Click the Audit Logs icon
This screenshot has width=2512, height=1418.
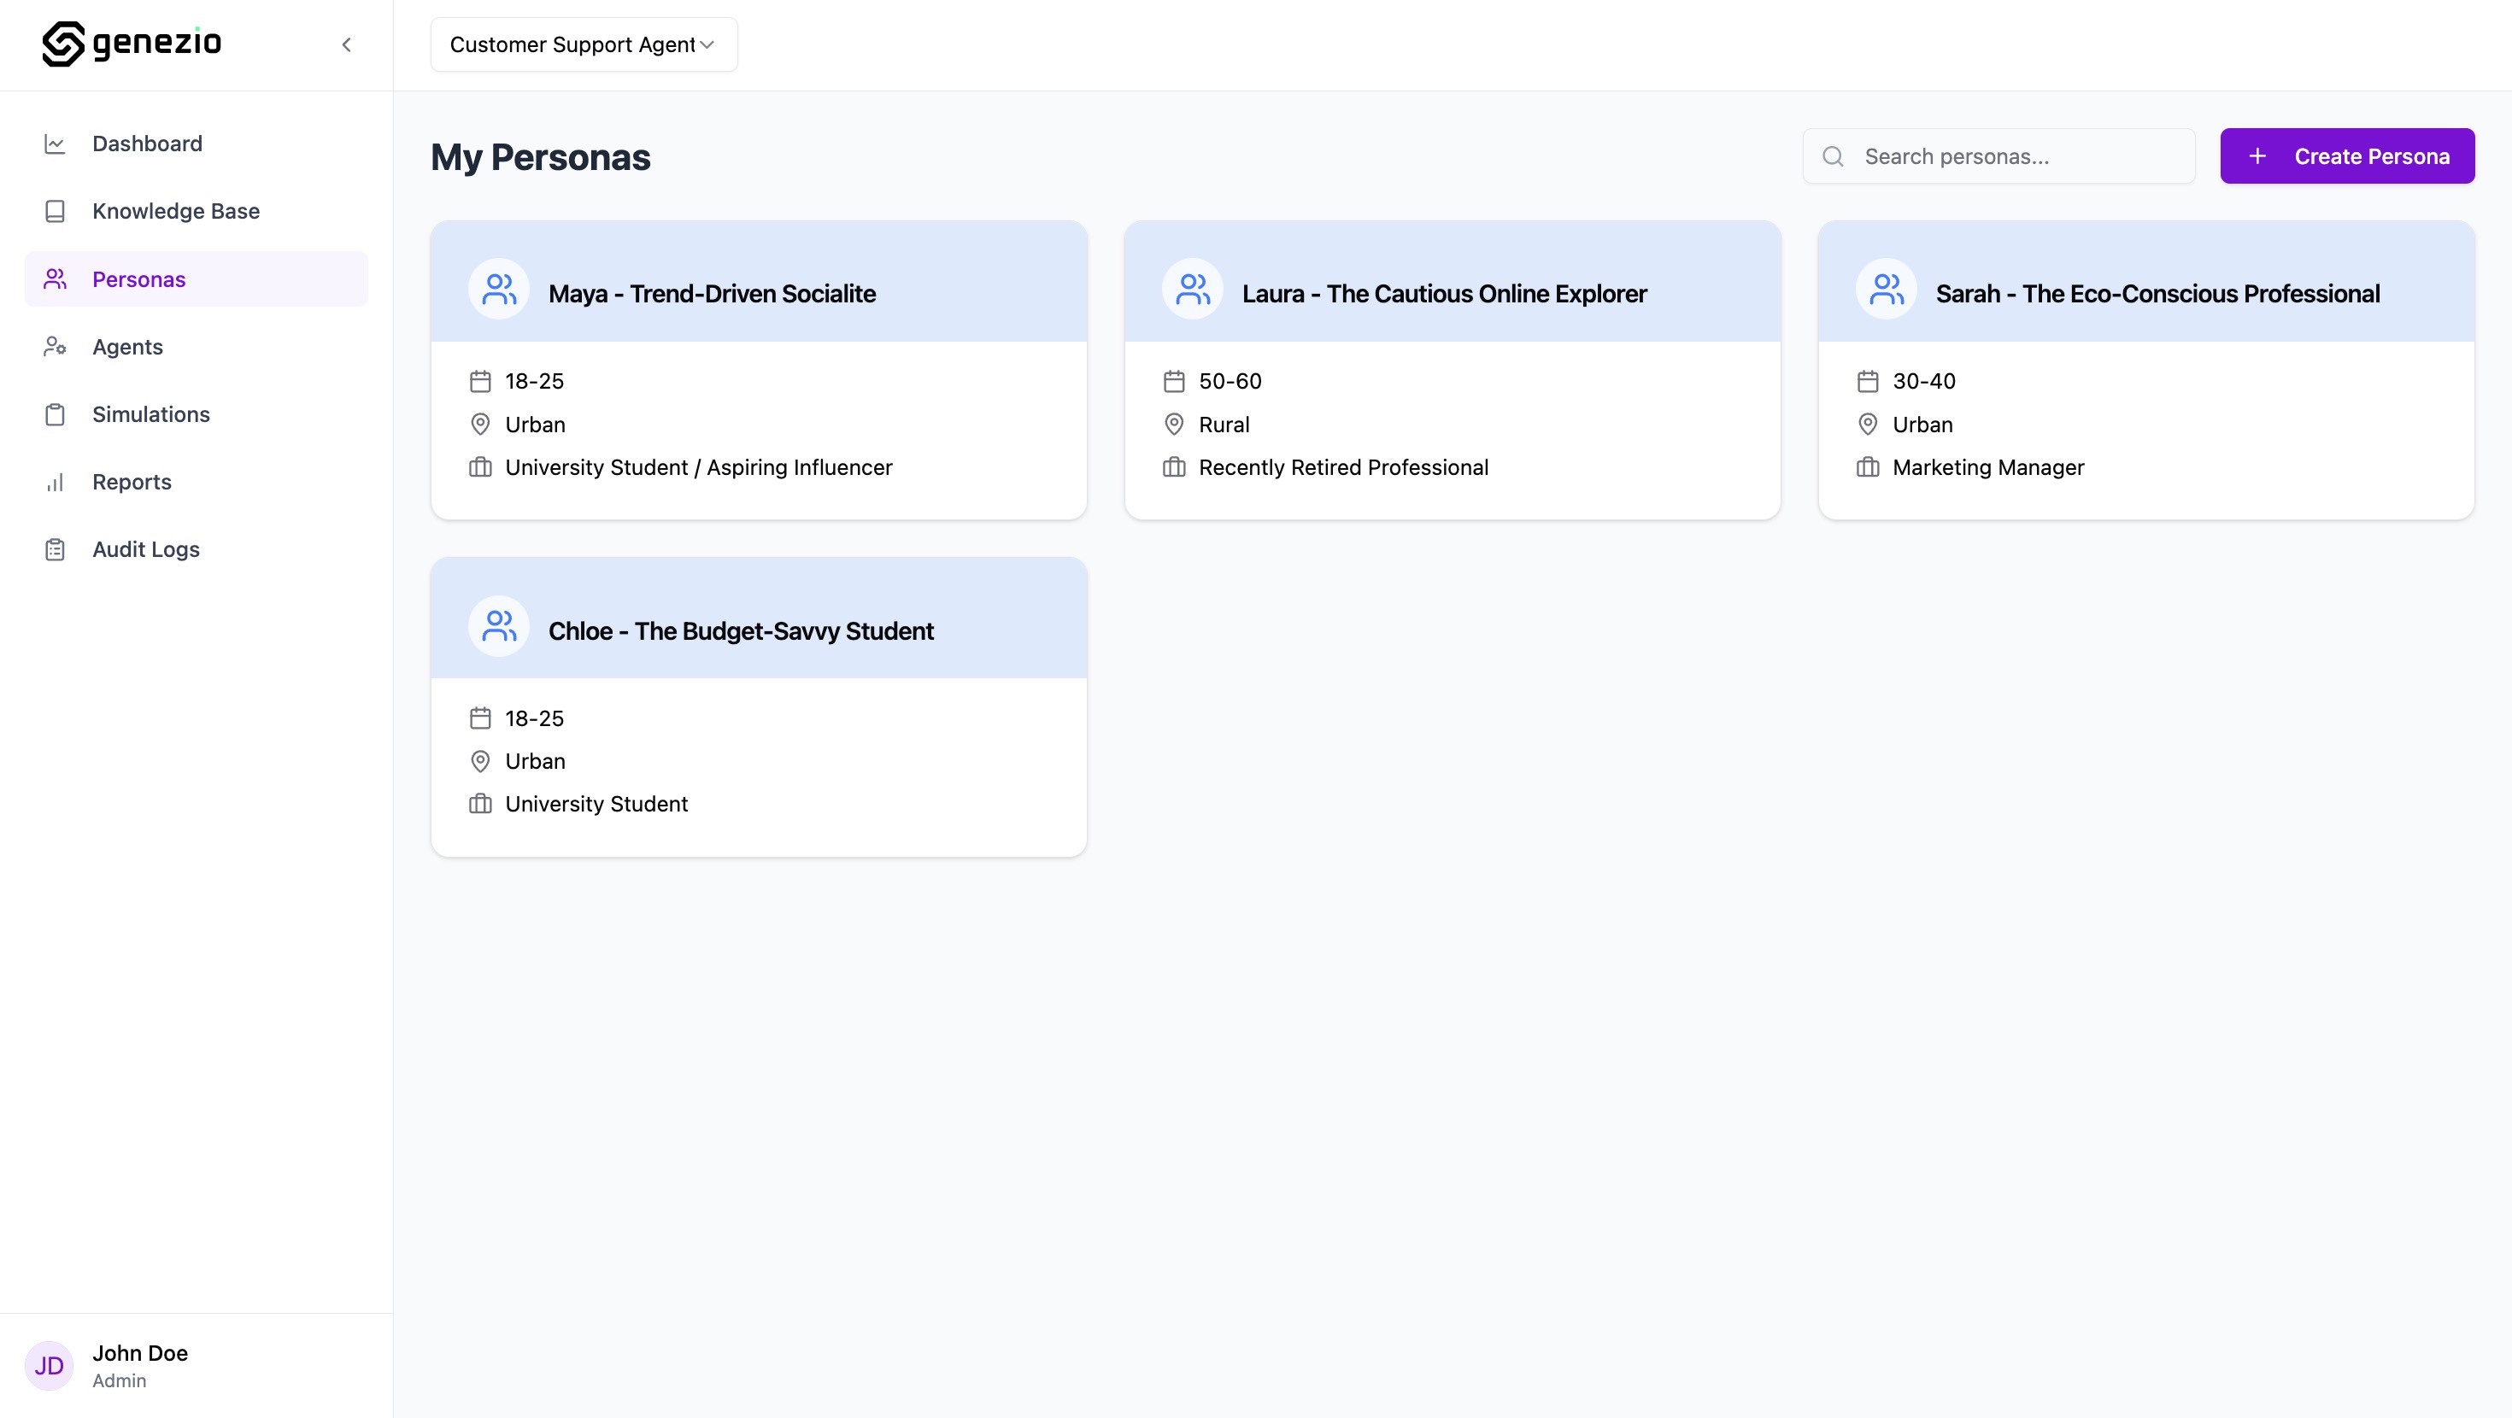(55, 548)
